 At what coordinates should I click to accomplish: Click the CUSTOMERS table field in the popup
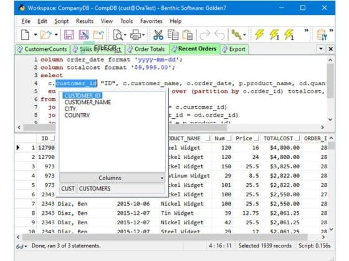point(121,189)
